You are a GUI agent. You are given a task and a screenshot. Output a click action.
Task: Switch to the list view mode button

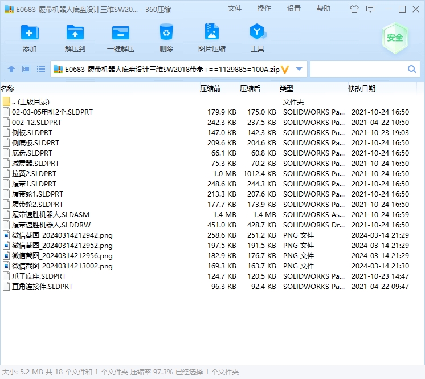coord(41,69)
